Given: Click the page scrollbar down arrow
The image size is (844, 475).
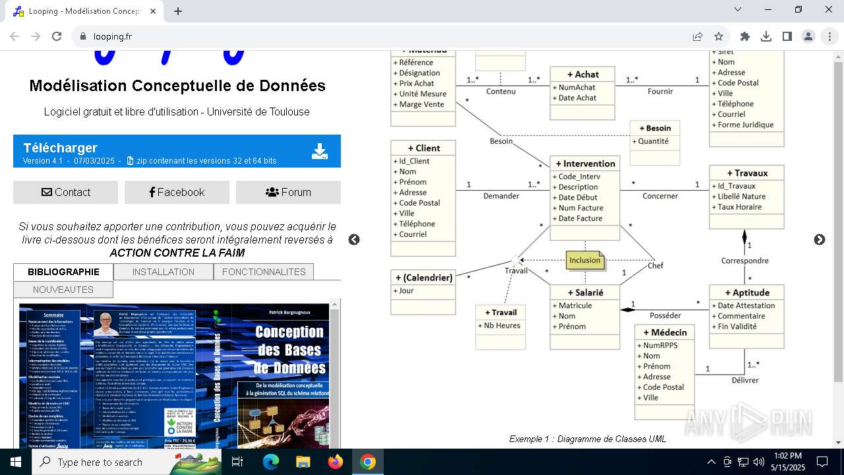Looking at the screenshot, I should (838, 443).
